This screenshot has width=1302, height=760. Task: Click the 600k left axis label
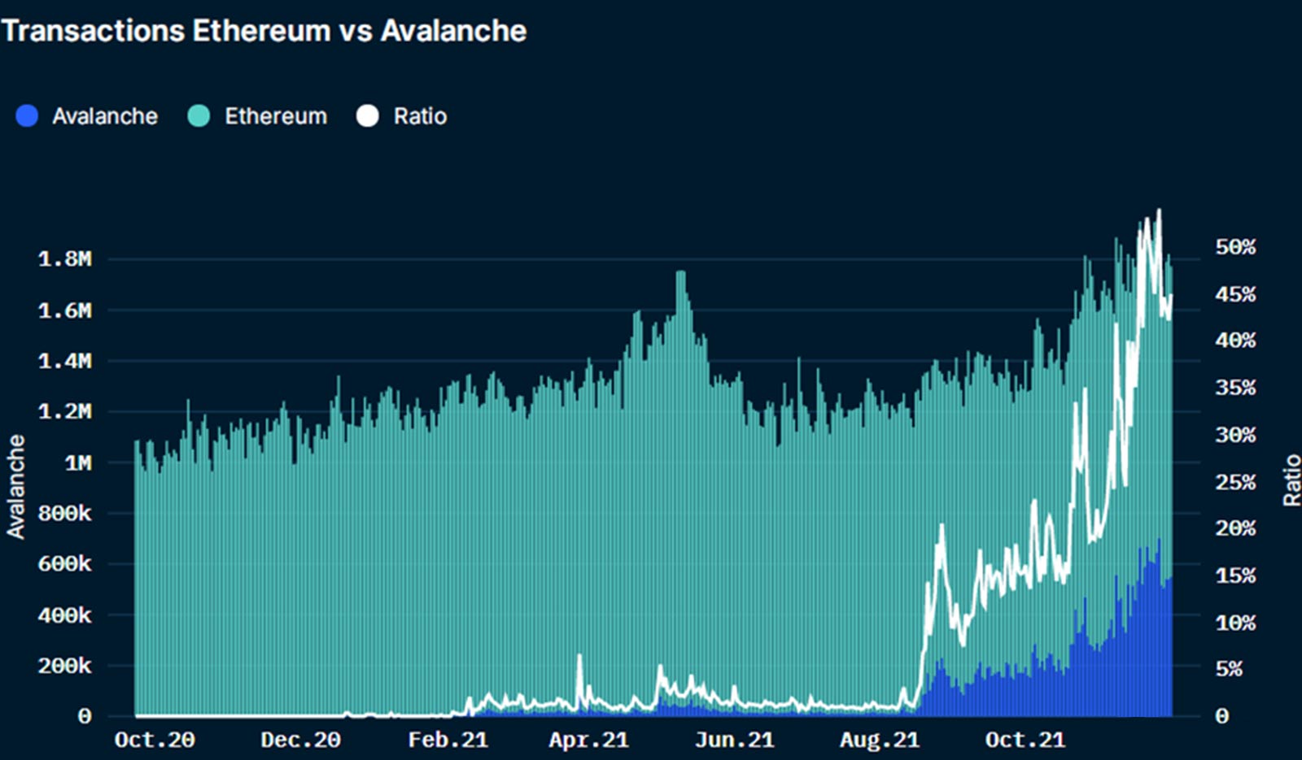65,564
